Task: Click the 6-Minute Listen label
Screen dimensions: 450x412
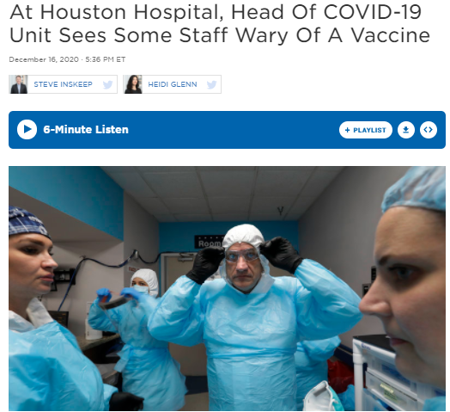Action: pyautogui.click(x=86, y=130)
